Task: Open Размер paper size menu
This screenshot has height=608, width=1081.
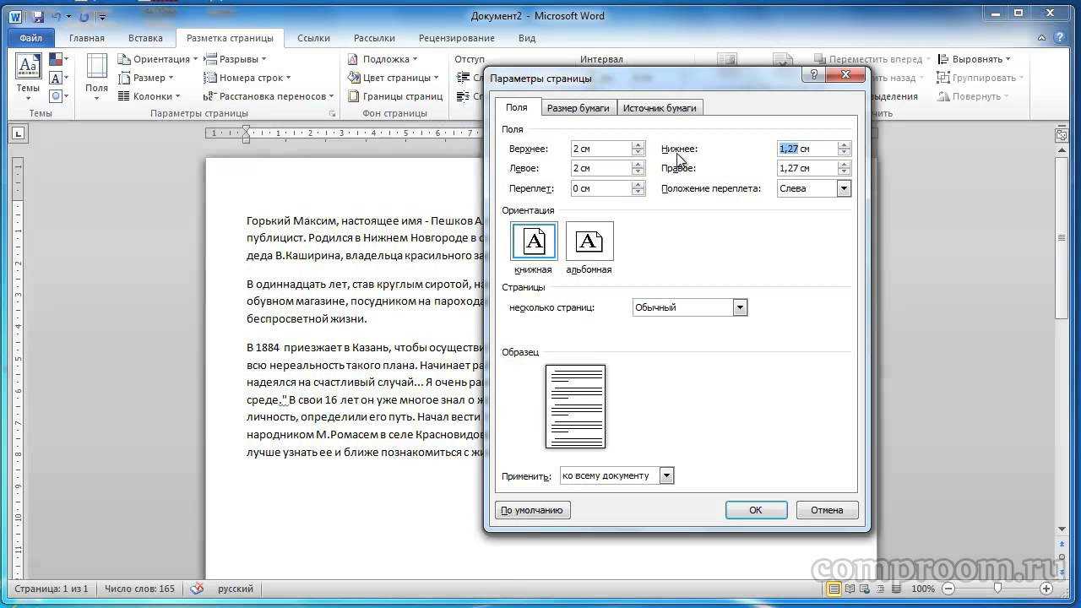Action: pos(147,78)
